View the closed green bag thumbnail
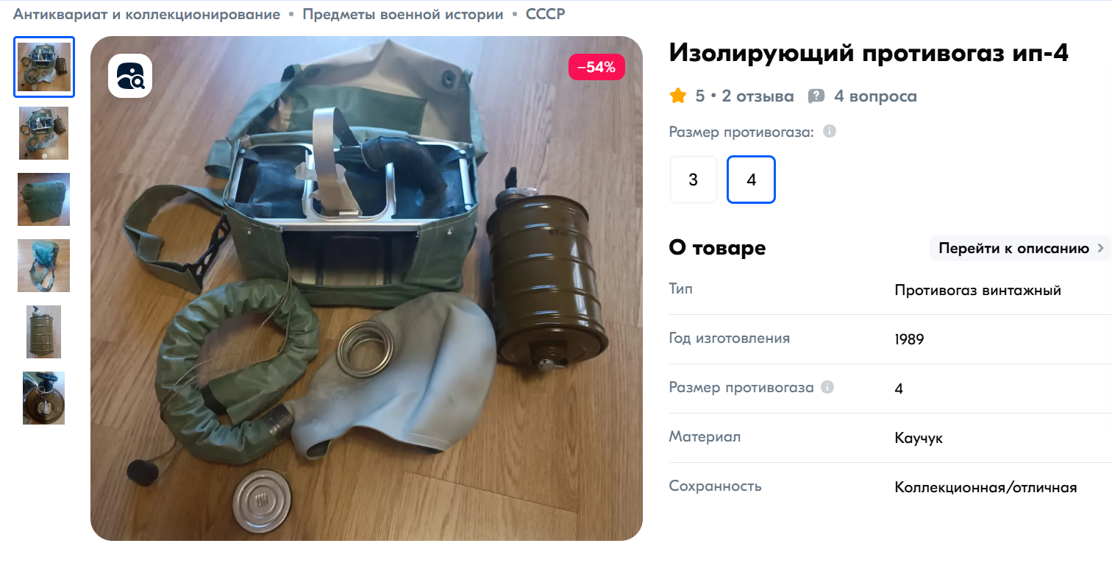 click(44, 199)
